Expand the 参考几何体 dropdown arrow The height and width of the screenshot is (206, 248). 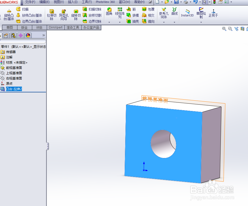(x=164, y=22)
